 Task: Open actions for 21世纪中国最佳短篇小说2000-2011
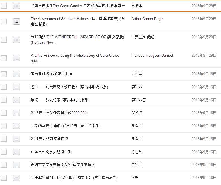point(16,113)
